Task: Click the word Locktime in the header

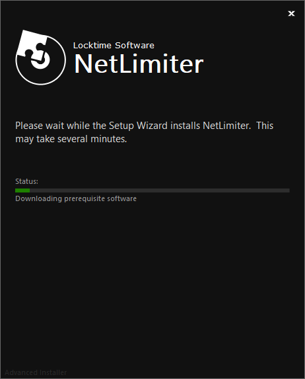Action: pos(92,45)
